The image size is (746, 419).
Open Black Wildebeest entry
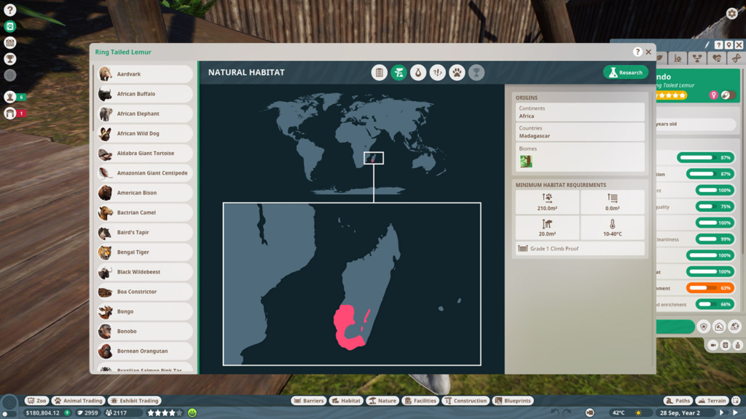145,272
